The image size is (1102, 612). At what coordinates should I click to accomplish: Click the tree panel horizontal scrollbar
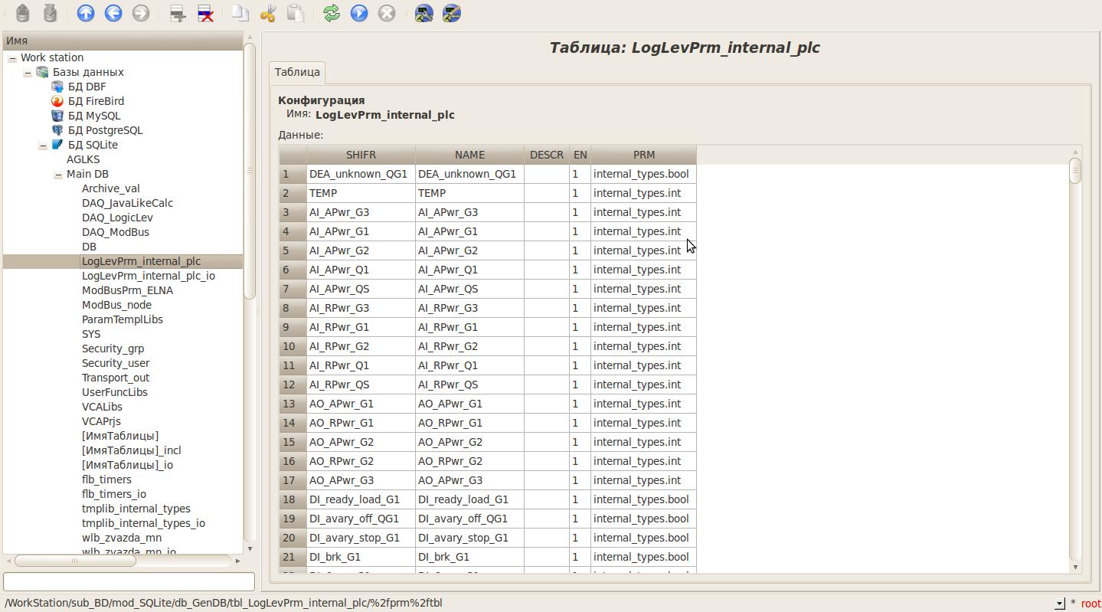(75, 561)
